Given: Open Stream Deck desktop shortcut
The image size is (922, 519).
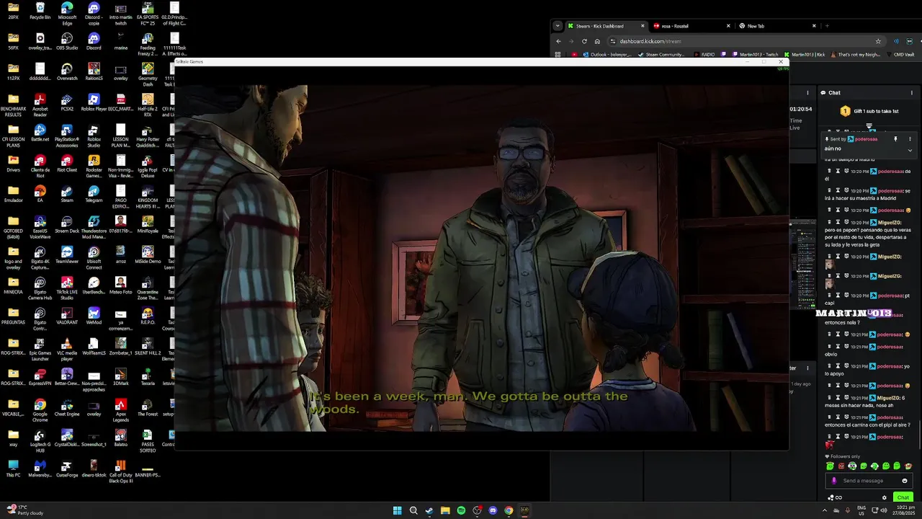Looking at the screenshot, I should click(x=67, y=223).
